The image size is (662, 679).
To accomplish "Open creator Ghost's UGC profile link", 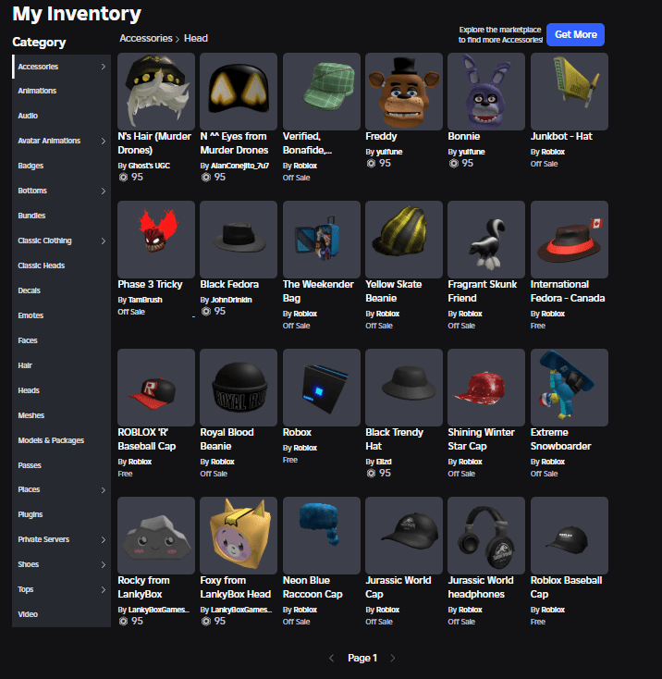I will click(149, 166).
